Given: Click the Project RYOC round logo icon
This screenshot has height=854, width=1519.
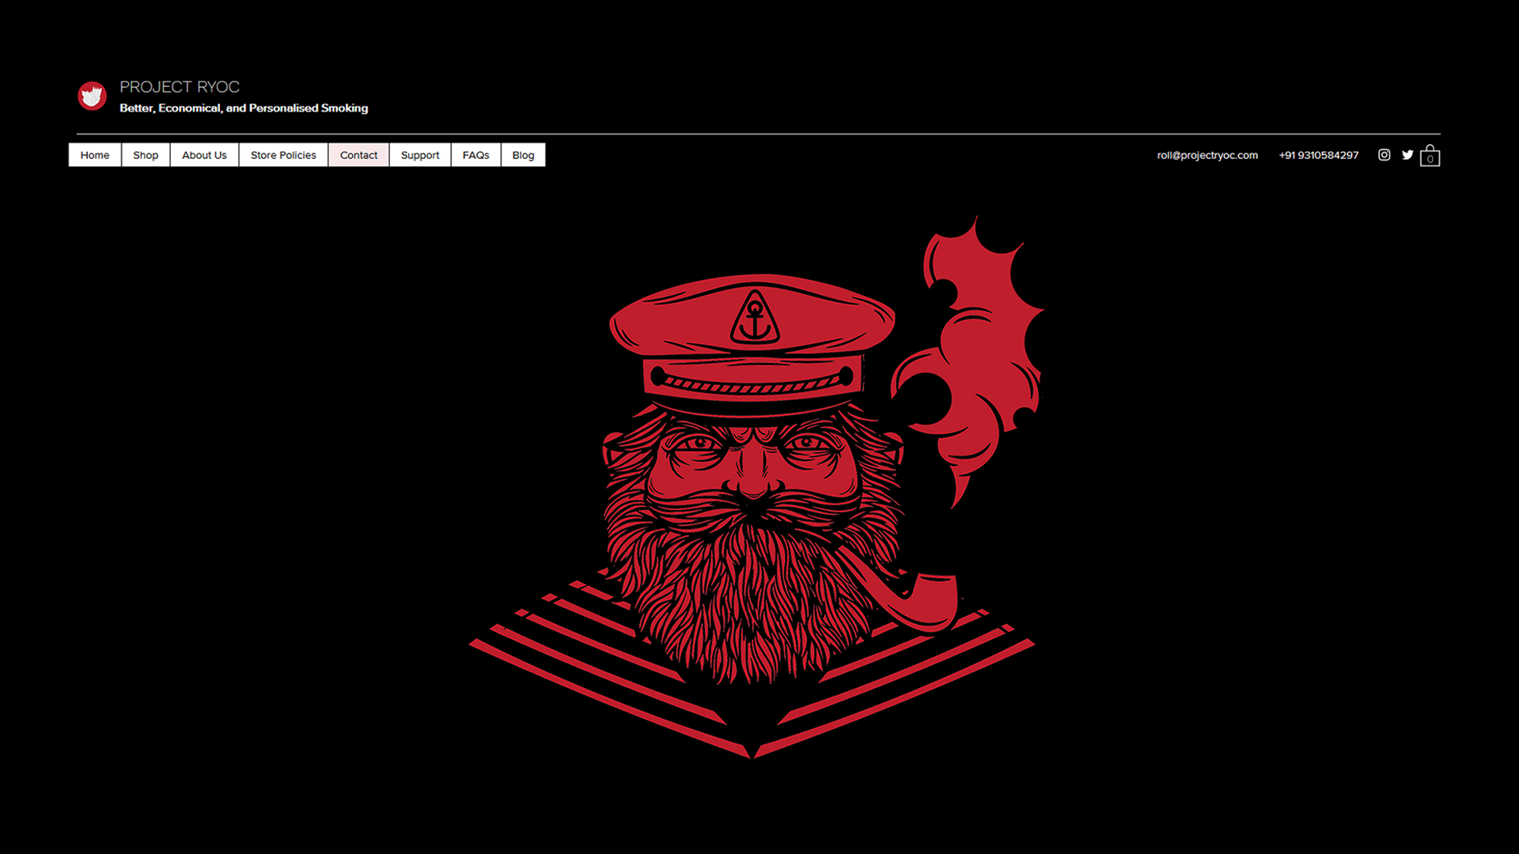Looking at the screenshot, I should pyautogui.click(x=92, y=96).
